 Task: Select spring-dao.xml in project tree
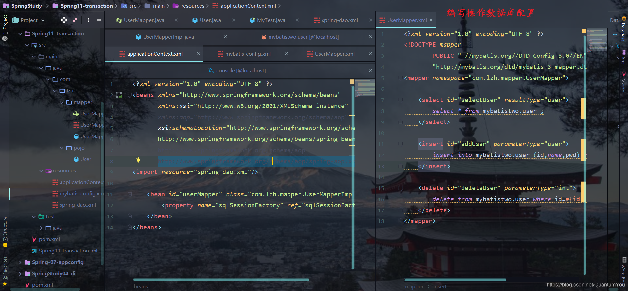(x=74, y=205)
